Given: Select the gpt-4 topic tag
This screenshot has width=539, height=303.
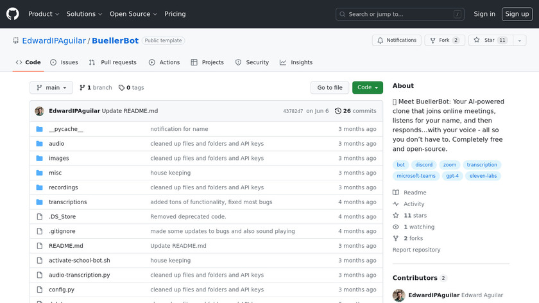Looking at the screenshot, I should point(453,176).
